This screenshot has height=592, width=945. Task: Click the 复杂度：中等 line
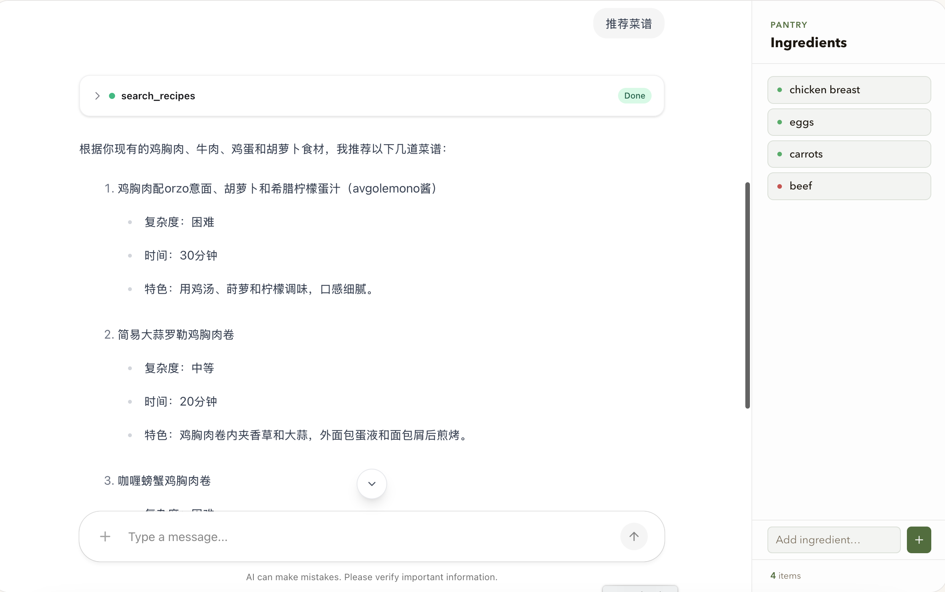(x=179, y=368)
